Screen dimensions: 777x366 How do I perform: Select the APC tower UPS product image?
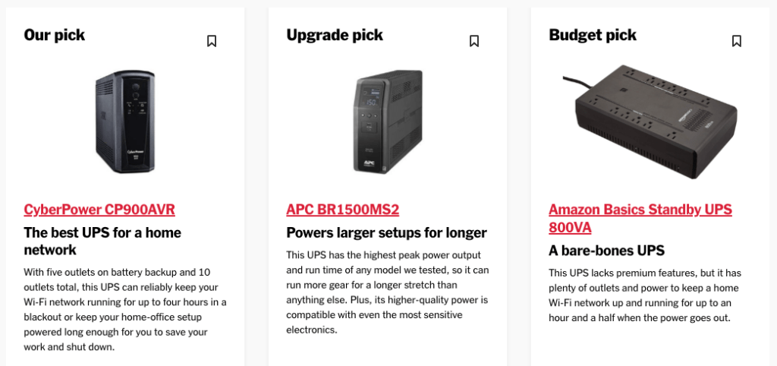[x=388, y=121]
